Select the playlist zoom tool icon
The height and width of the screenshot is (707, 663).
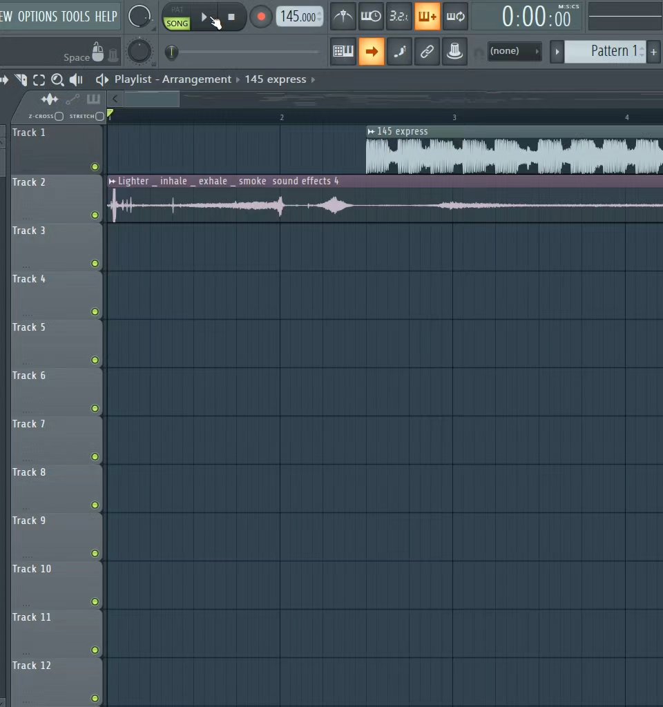click(57, 80)
